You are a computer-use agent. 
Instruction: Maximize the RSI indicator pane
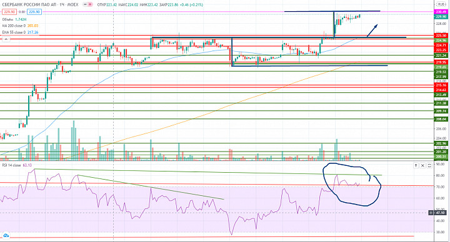[x=429, y=165]
